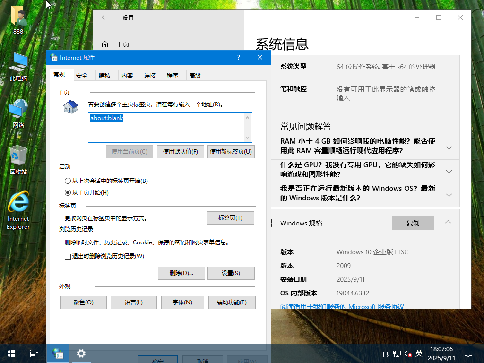Expand the RAM FAQ question
Viewport: 484px width, 363px height.
pos(448,147)
